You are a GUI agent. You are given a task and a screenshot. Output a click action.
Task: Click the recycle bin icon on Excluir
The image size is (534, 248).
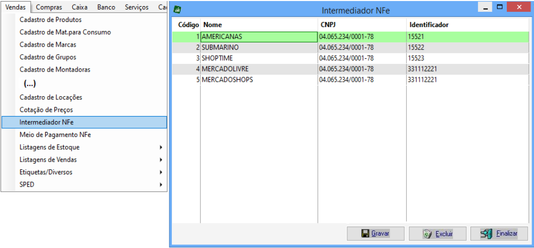click(x=427, y=233)
